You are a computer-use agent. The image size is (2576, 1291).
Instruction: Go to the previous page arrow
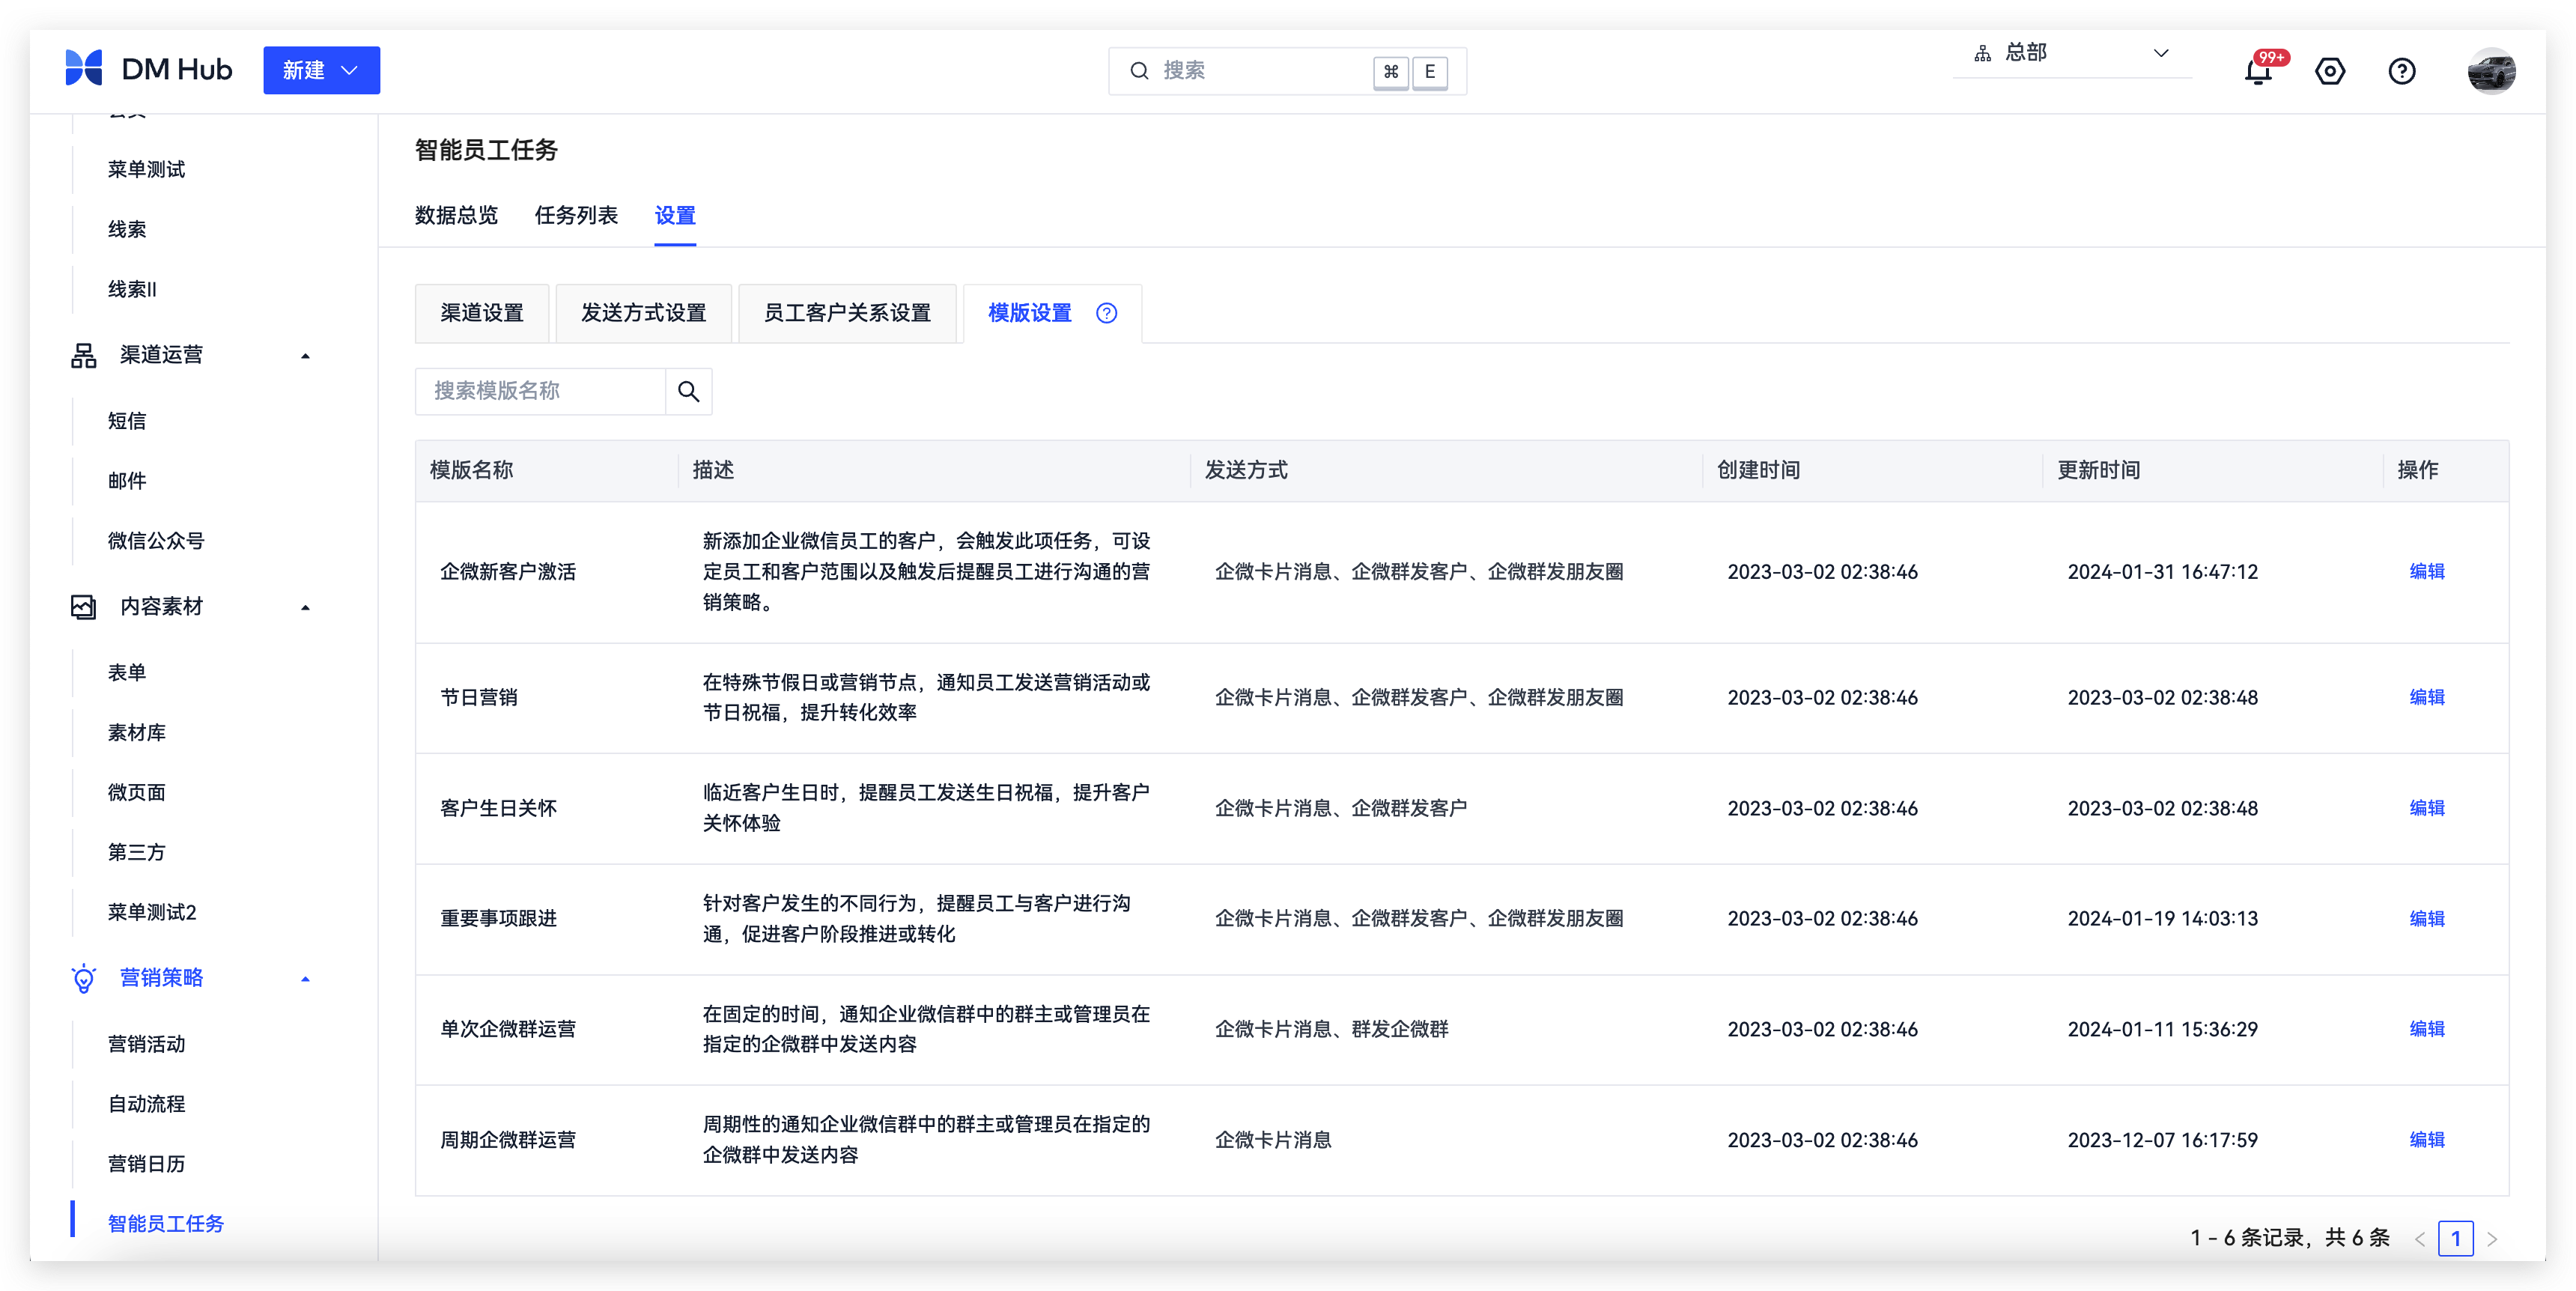(2420, 1239)
